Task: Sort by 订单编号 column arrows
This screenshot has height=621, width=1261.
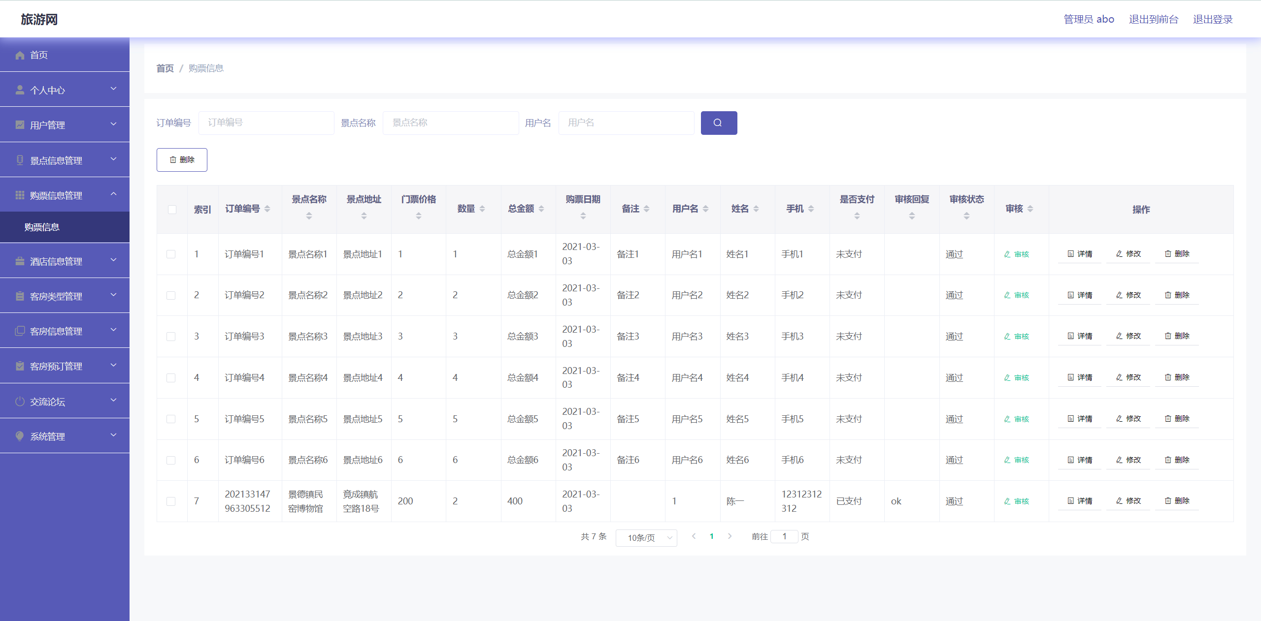Action: pyautogui.click(x=267, y=209)
